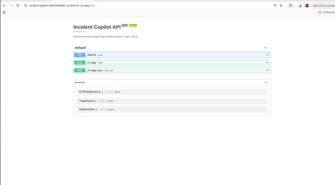Expand the TriageRequest schema
335x185 pixels.
pos(88,101)
